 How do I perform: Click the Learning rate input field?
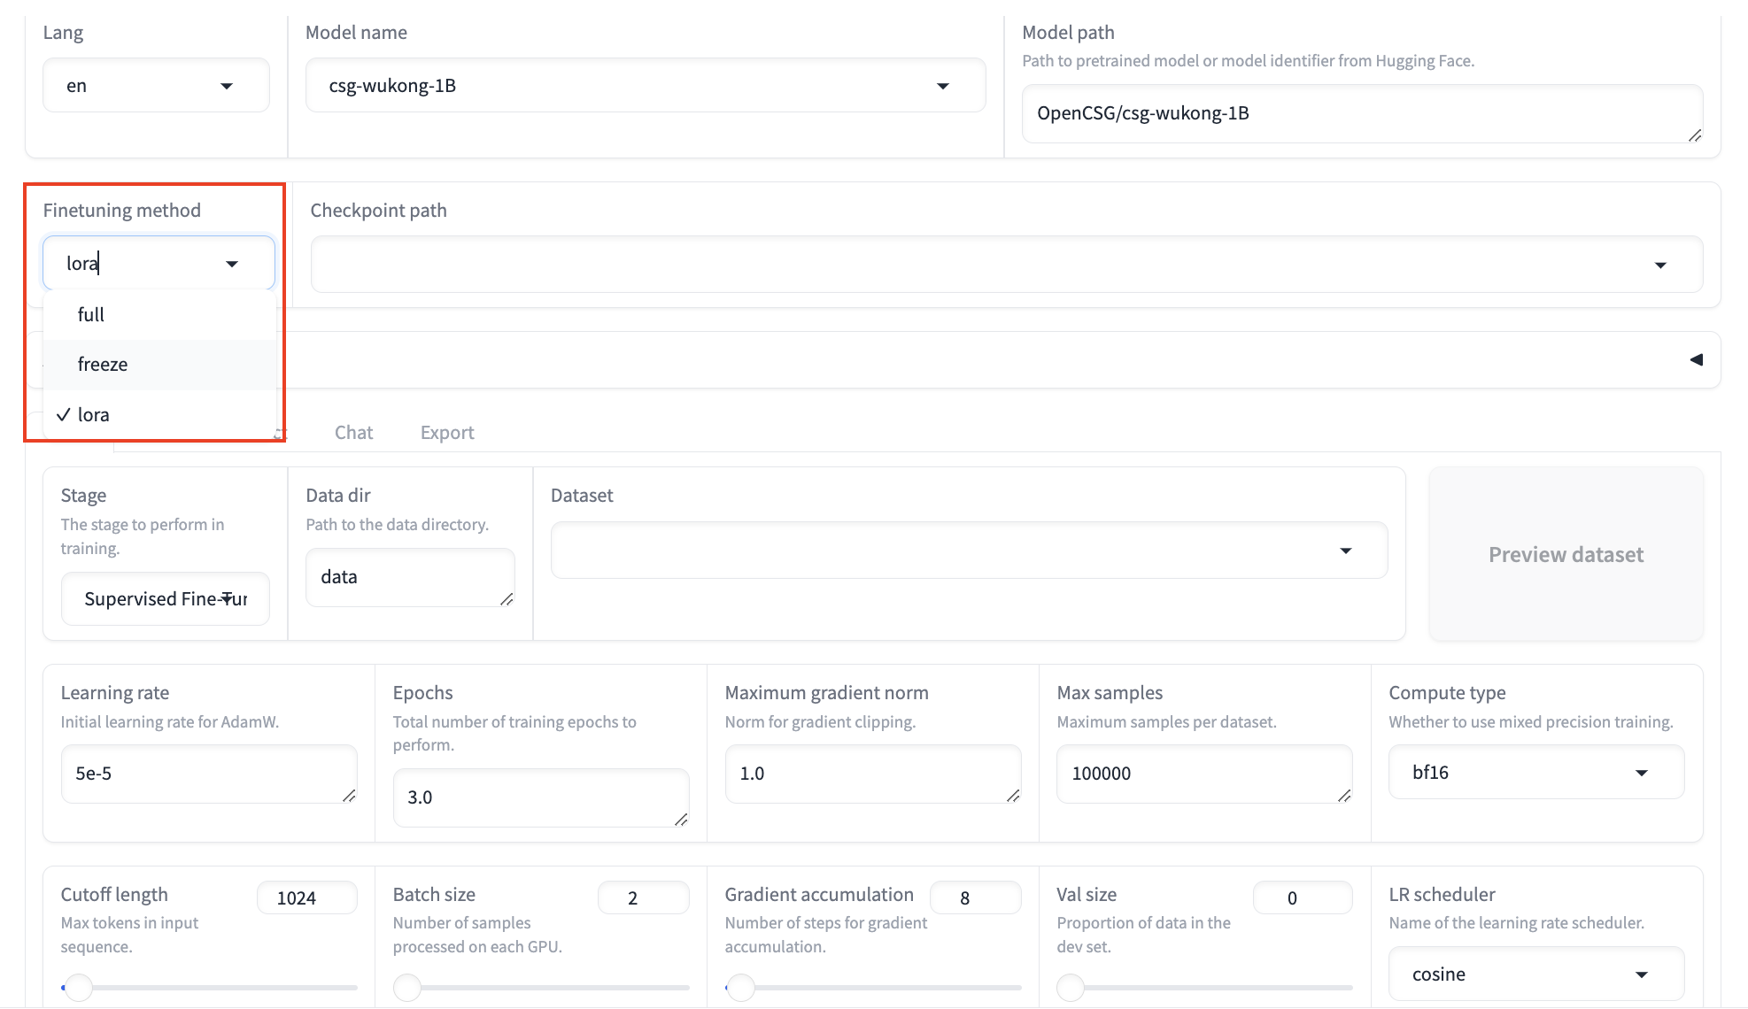(208, 774)
